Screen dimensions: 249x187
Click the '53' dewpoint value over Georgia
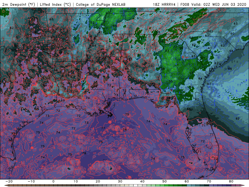(x=167, y=51)
